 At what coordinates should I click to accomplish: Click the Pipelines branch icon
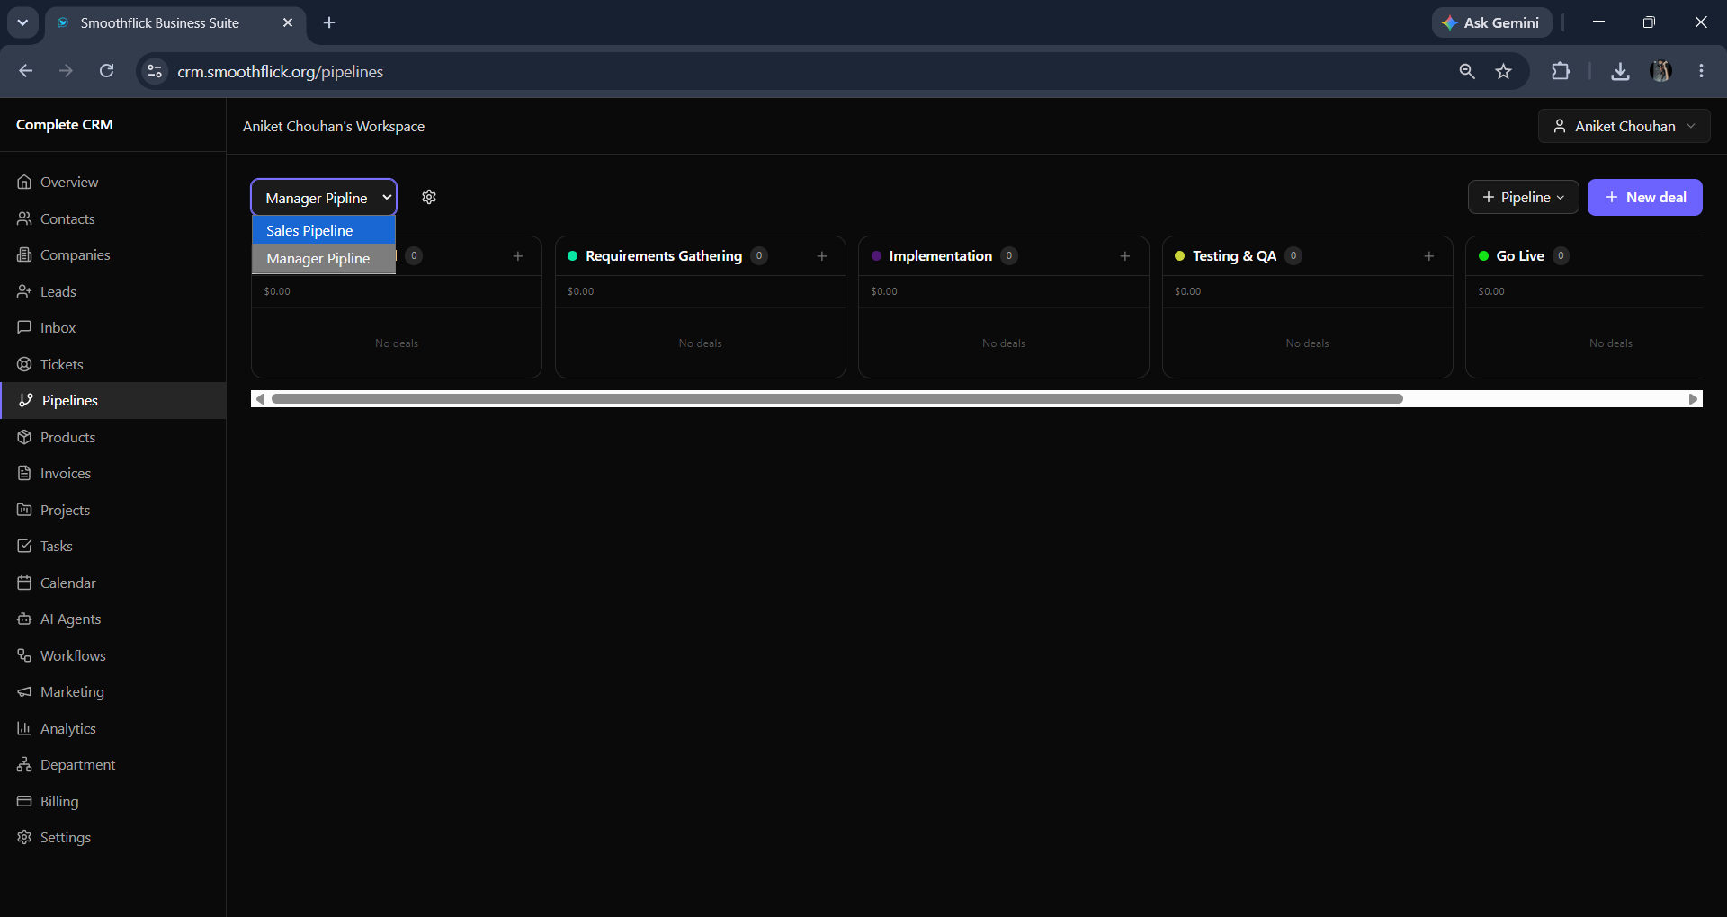(x=26, y=400)
